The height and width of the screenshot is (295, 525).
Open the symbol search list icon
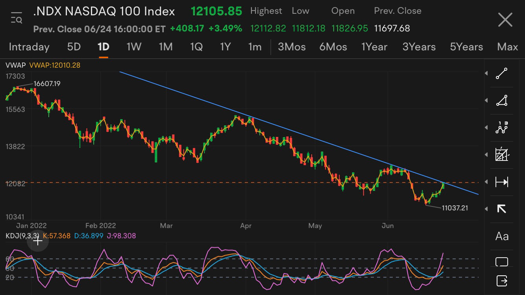pyautogui.click(x=17, y=18)
